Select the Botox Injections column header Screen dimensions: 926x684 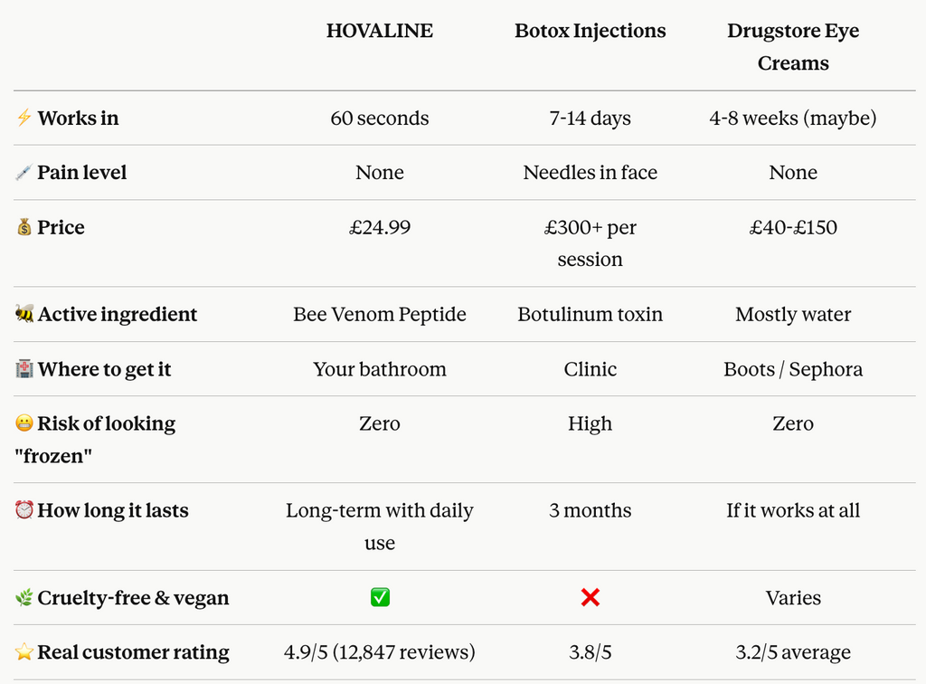590,31
